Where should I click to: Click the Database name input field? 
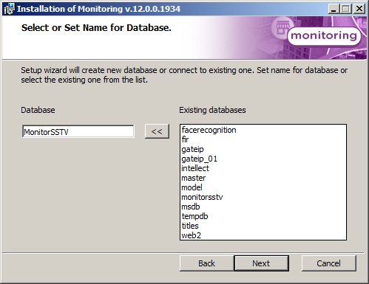click(x=78, y=131)
